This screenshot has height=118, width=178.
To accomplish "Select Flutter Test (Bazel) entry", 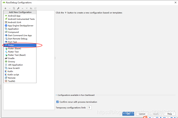I will 20,55.
